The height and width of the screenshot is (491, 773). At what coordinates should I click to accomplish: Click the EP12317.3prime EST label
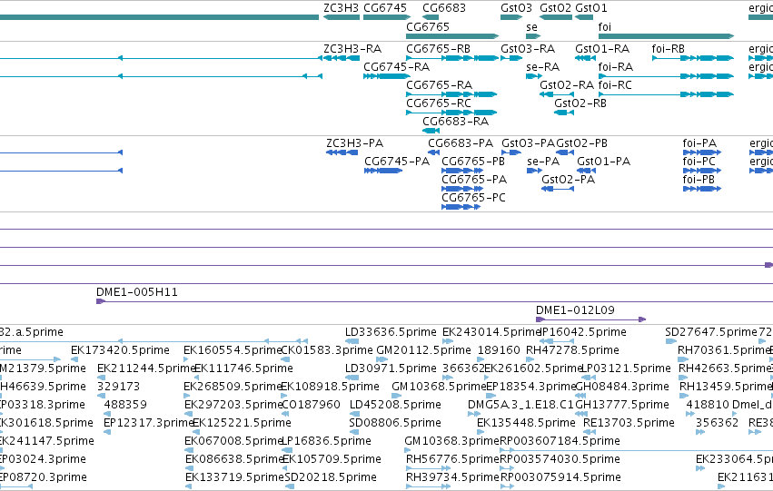pos(148,423)
